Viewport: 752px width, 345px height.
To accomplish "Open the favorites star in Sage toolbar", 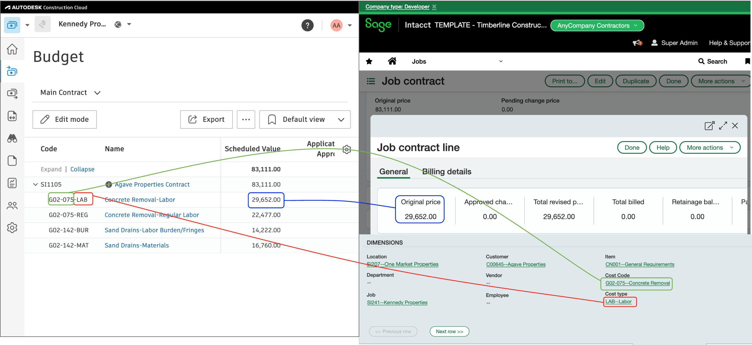I will [369, 61].
